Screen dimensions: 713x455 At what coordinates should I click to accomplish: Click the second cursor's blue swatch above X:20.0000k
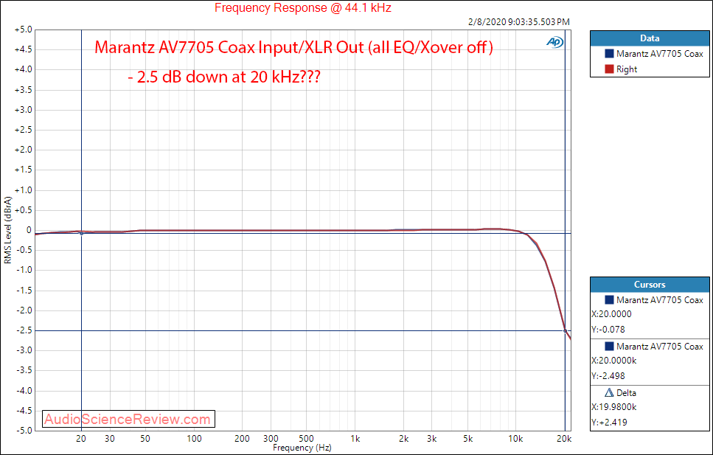[x=609, y=347]
